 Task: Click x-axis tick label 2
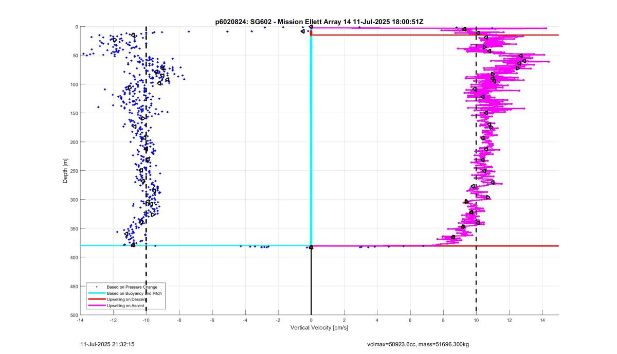pos(344,320)
